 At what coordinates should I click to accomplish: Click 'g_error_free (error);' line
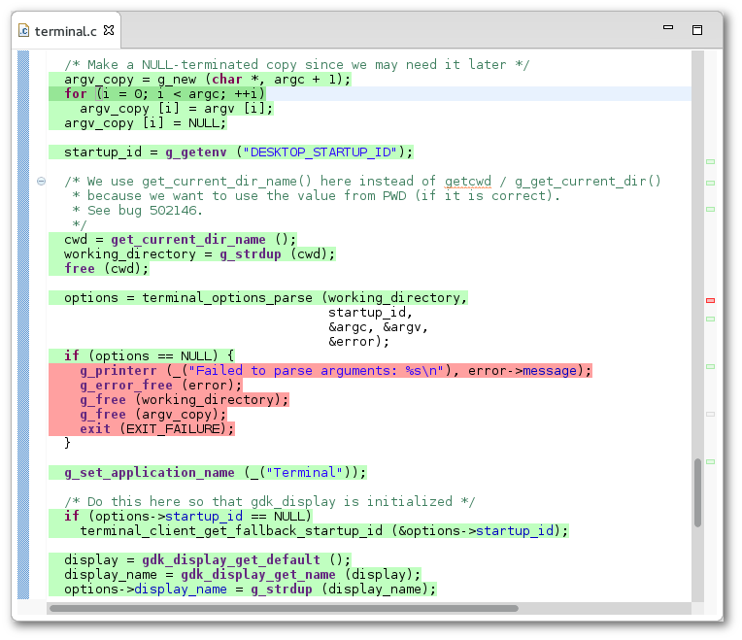coord(161,385)
